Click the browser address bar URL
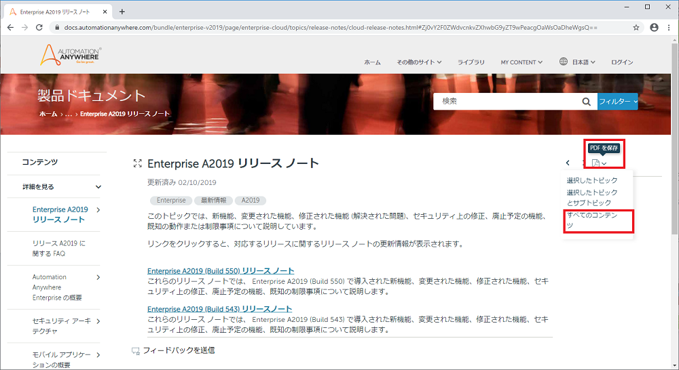This screenshot has width=679, height=370. point(331,27)
